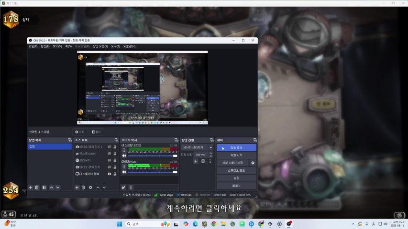Move source up in 소스 목록 toolbar
408x229 pixels.
coord(98,187)
